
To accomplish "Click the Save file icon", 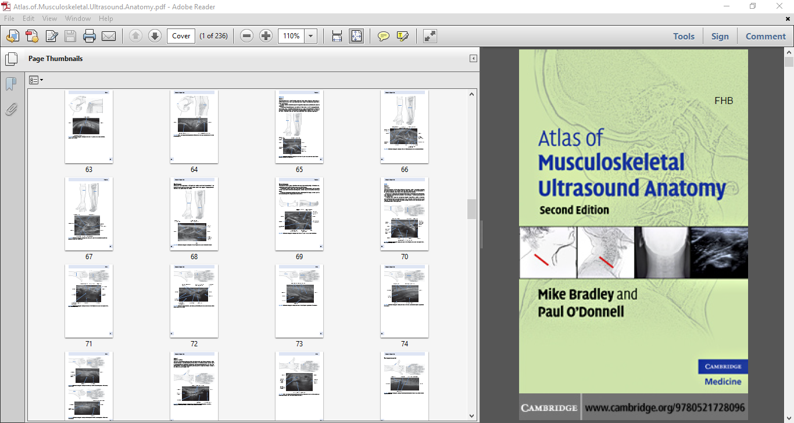I will click(x=70, y=36).
